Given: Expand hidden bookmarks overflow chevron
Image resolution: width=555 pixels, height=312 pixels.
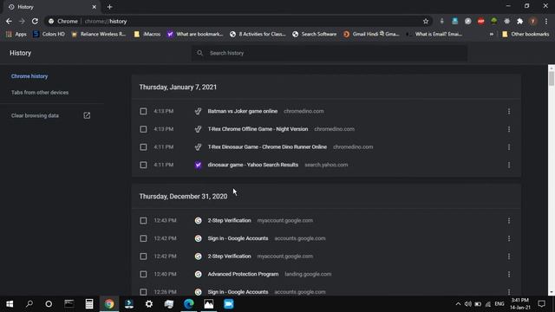Looking at the screenshot, I should tap(492, 35).
